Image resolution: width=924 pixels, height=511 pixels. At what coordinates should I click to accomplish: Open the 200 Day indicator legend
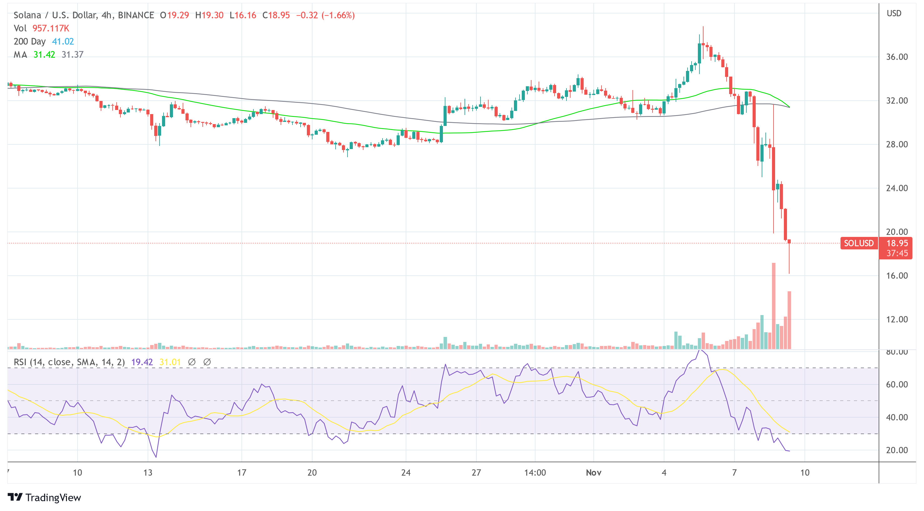30,42
